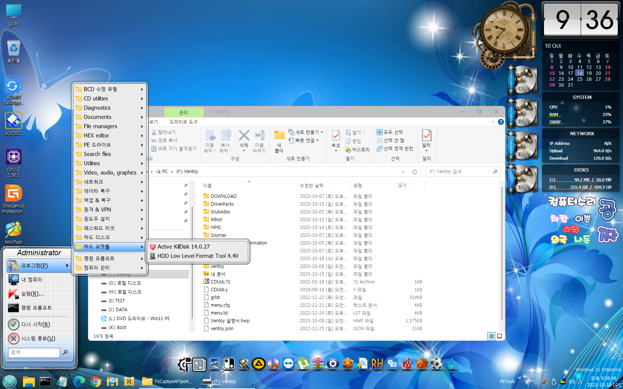Launch Active KillDisk 14.0.27

coord(198,247)
